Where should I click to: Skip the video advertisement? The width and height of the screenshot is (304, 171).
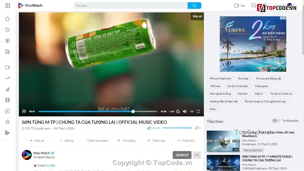coord(197,16)
